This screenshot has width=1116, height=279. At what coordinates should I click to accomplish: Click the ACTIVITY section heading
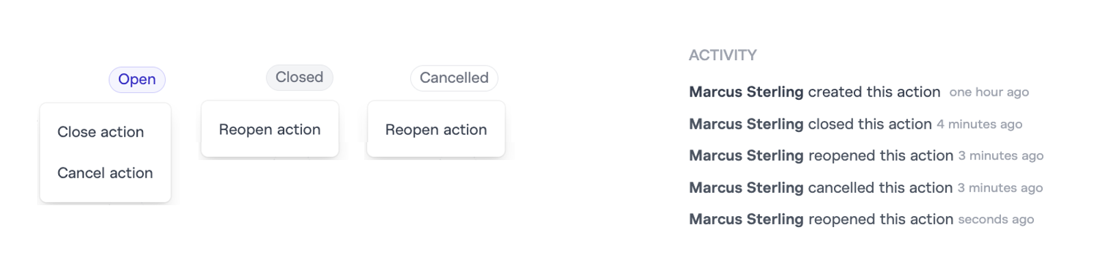point(722,55)
